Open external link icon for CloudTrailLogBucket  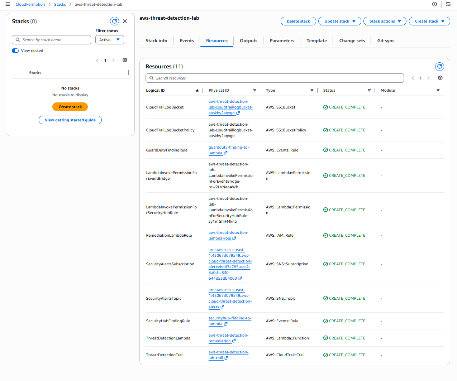238,113
